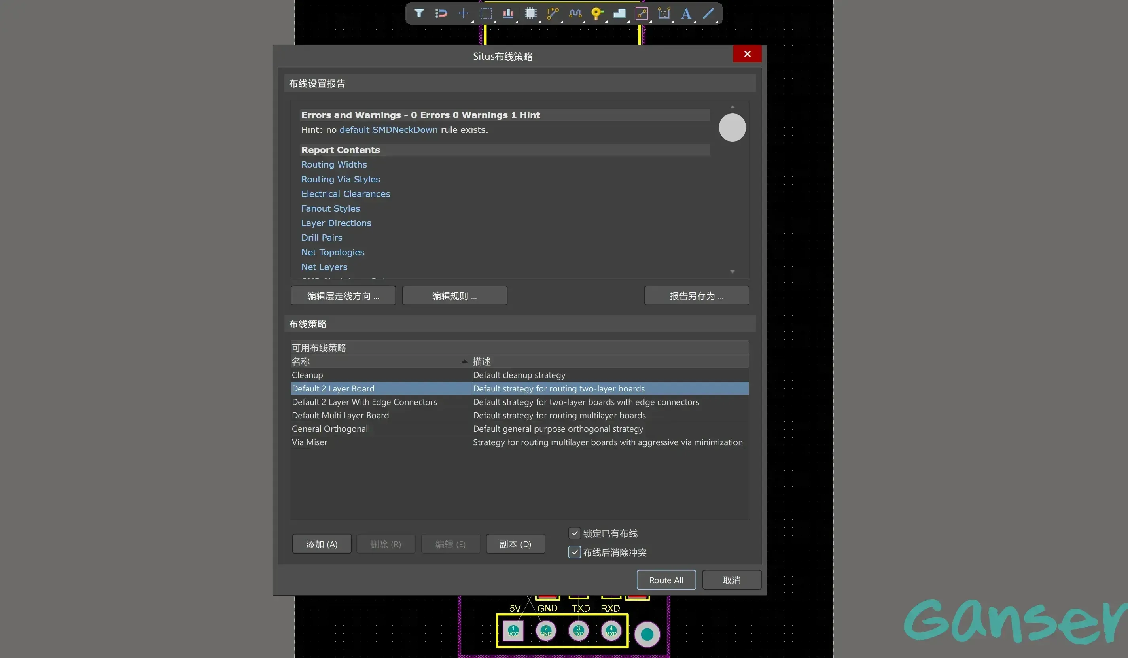Open the Routing Via Styles link
Viewport: 1128px width, 658px height.
(340, 179)
